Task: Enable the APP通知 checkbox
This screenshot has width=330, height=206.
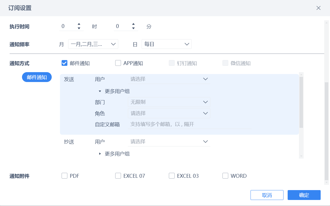Action: (x=118, y=63)
